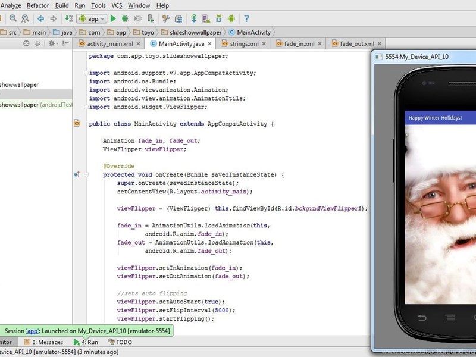
Task: Click the Project Structure toolbar icon
Action: pos(178,19)
